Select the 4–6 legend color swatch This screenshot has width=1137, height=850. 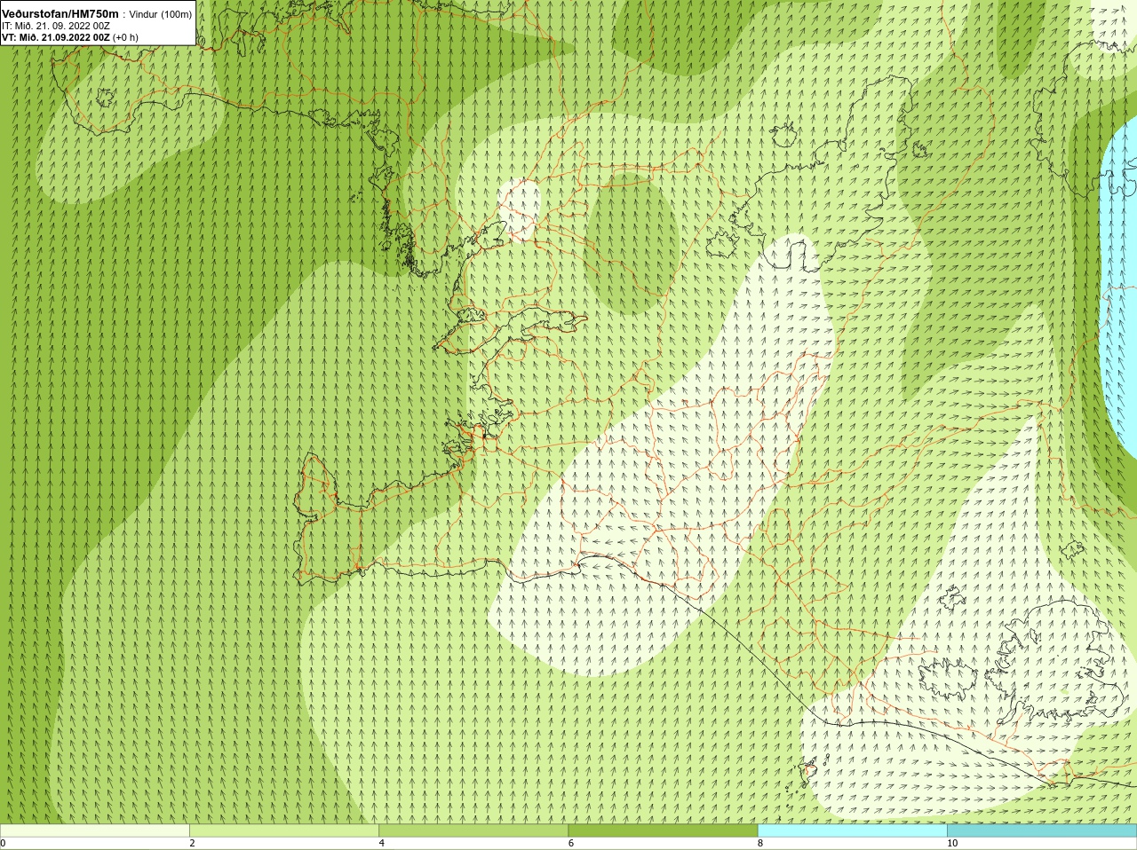pyautogui.click(x=473, y=830)
